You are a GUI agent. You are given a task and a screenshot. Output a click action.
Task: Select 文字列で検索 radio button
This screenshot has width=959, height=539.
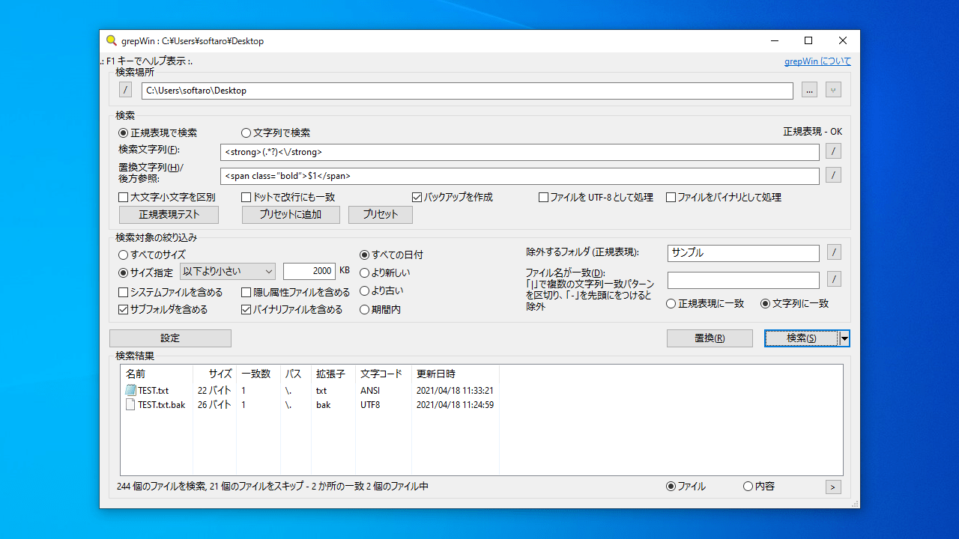[276, 133]
